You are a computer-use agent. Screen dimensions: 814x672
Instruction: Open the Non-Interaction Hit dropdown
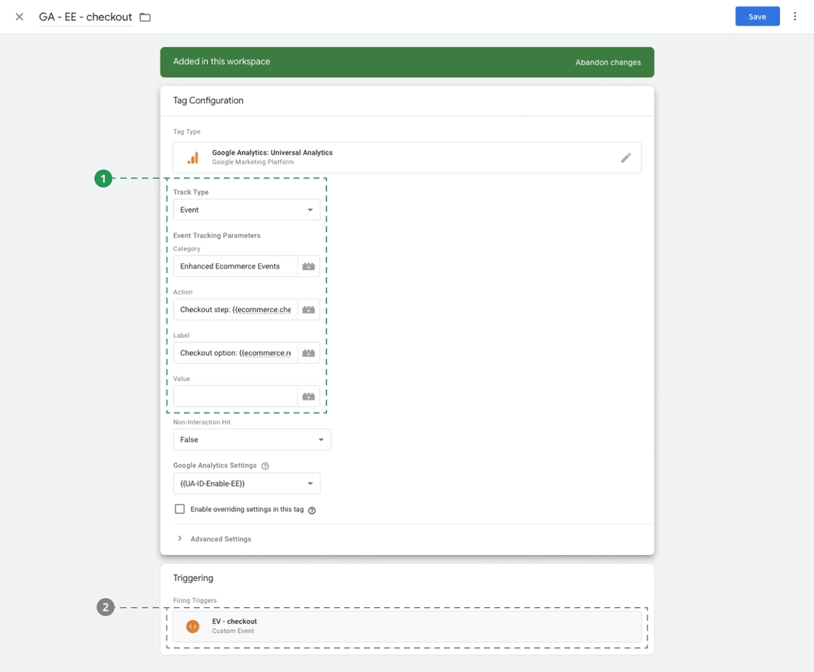(252, 440)
